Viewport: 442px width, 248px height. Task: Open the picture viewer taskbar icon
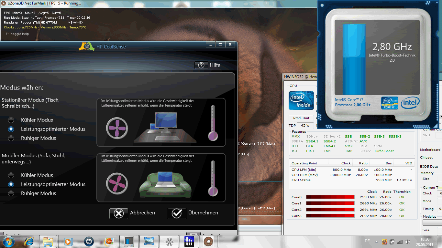pyautogui.click(x=149, y=242)
